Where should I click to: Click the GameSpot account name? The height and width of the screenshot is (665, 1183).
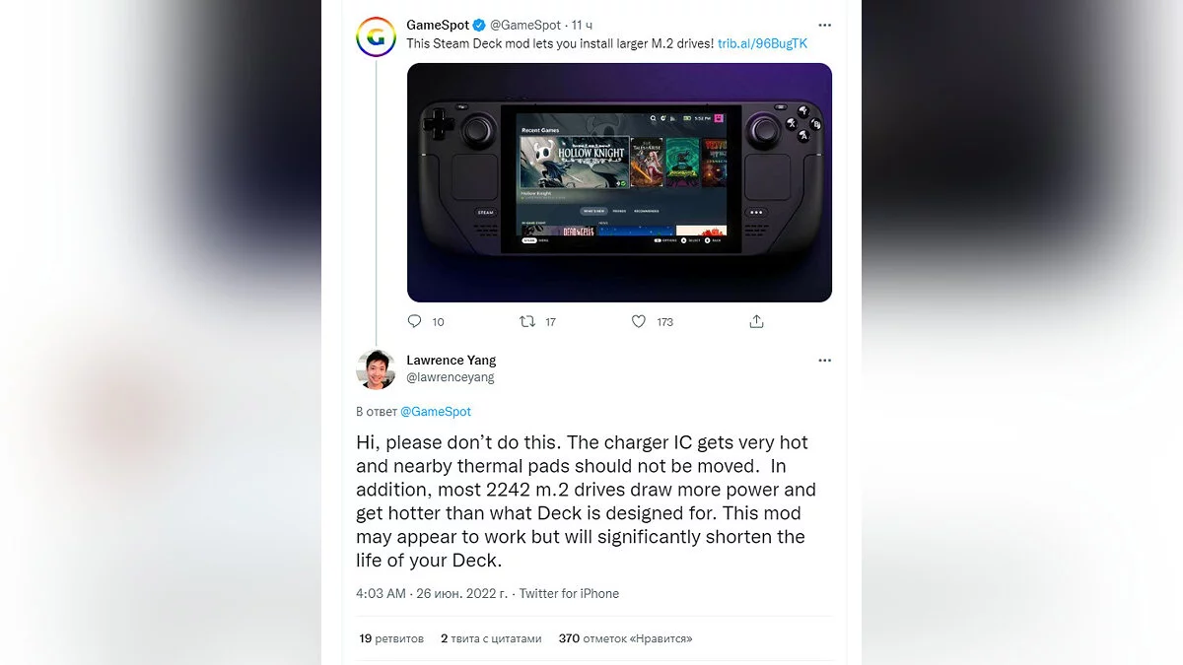click(438, 25)
